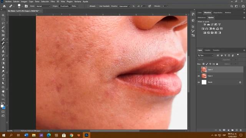Open the Archivo menu
This screenshot has width=246, height=138.
coord(8,2)
